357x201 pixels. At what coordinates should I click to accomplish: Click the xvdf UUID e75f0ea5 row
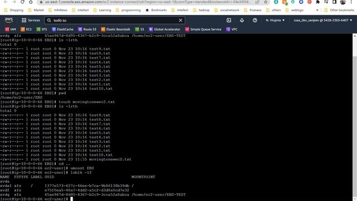pyautogui.click(x=65, y=190)
